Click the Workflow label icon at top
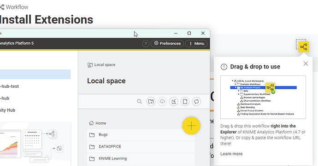This screenshot has width=318, height=166. (2, 7)
